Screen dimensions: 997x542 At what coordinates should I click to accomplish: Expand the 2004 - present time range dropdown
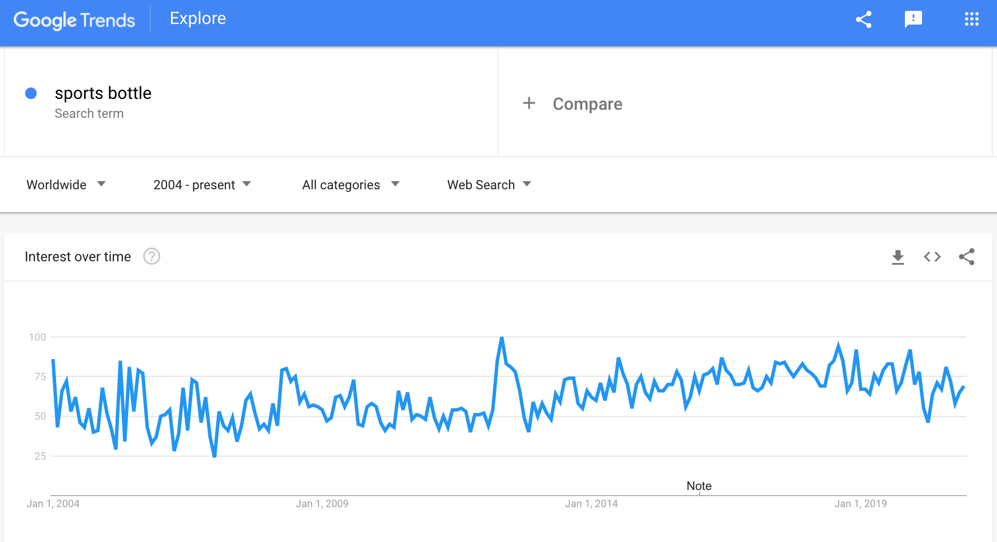(202, 185)
